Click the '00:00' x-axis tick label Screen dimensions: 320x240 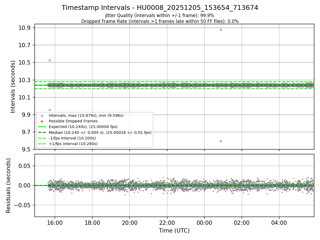pos(205,223)
